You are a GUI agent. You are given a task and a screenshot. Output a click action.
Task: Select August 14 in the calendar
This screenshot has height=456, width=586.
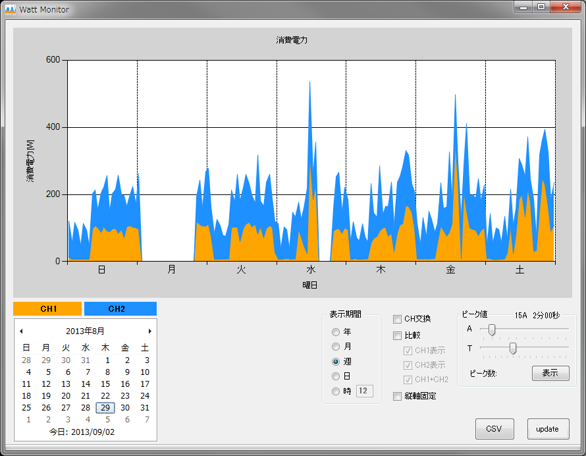click(x=86, y=384)
